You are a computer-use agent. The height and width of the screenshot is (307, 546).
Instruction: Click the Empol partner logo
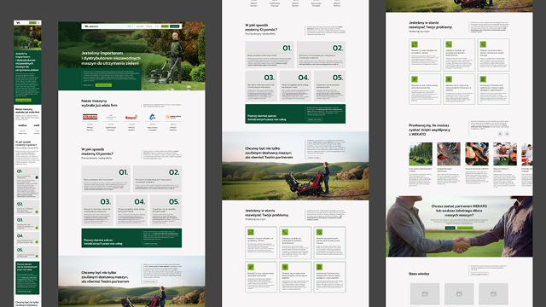click(131, 118)
